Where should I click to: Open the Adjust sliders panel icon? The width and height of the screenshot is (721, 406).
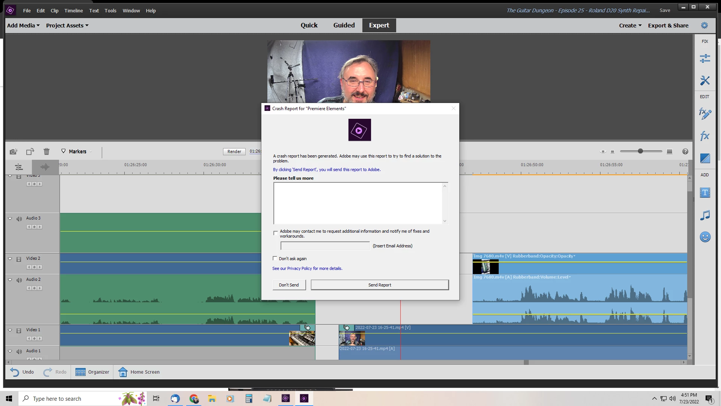(704, 59)
